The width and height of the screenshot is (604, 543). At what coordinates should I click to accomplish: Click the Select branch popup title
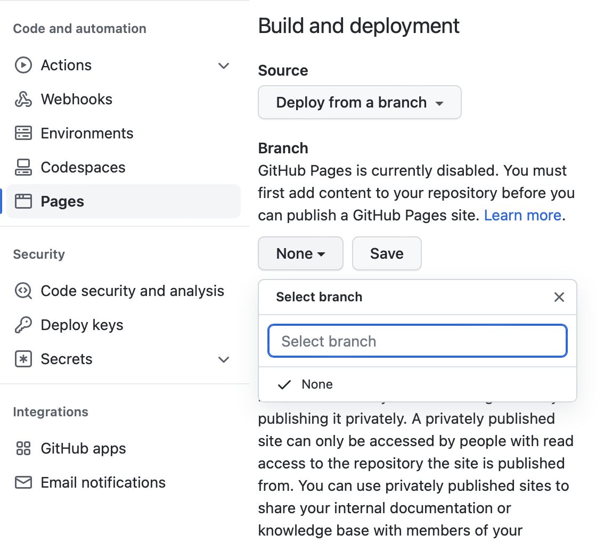pos(319,297)
